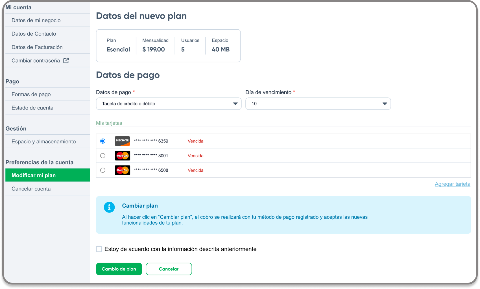Open Datos de mi negocio in sidebar
Viewport: 480px width, 289px height.
pos(47,20)
